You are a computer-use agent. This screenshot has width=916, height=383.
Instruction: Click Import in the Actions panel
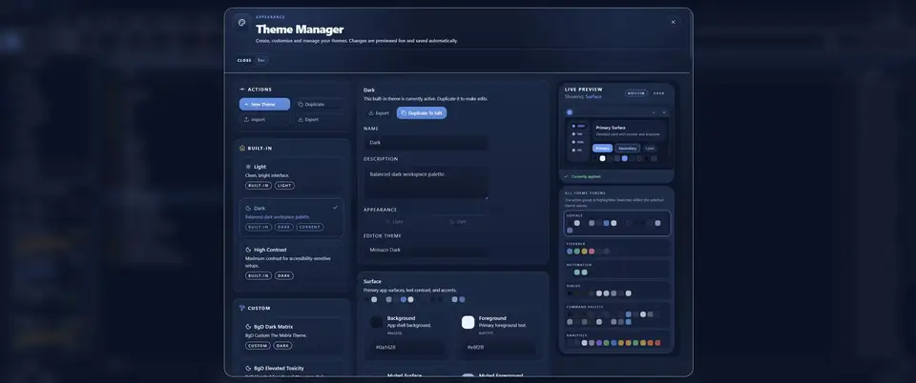click(264, 119)
